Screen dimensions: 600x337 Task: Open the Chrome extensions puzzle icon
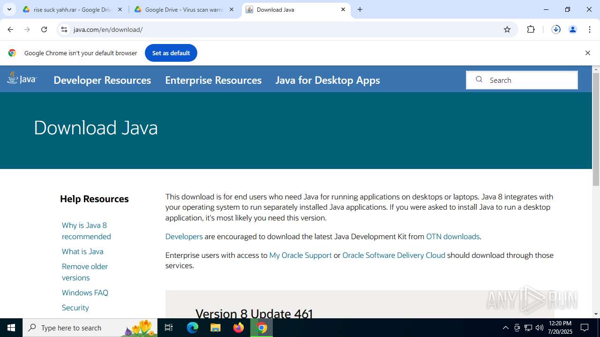(531, 29)
